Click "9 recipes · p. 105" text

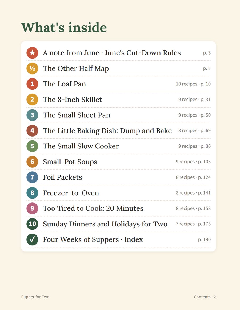pos(193,162)
